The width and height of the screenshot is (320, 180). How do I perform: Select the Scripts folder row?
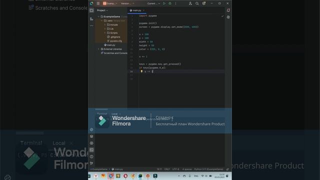click(111, 33)
